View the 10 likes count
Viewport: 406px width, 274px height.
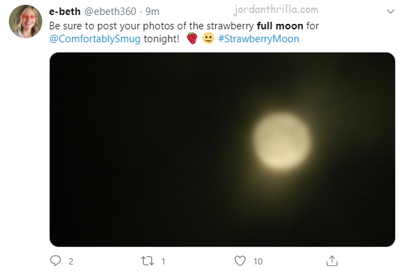coord(258,262)
